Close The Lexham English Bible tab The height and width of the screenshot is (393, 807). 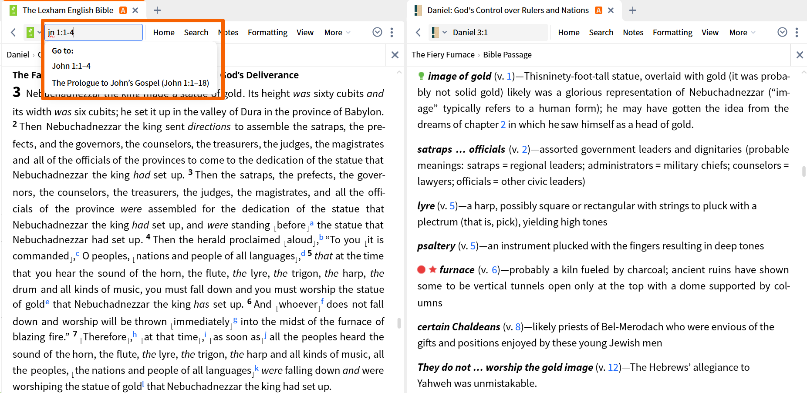(x=135, y=10)
